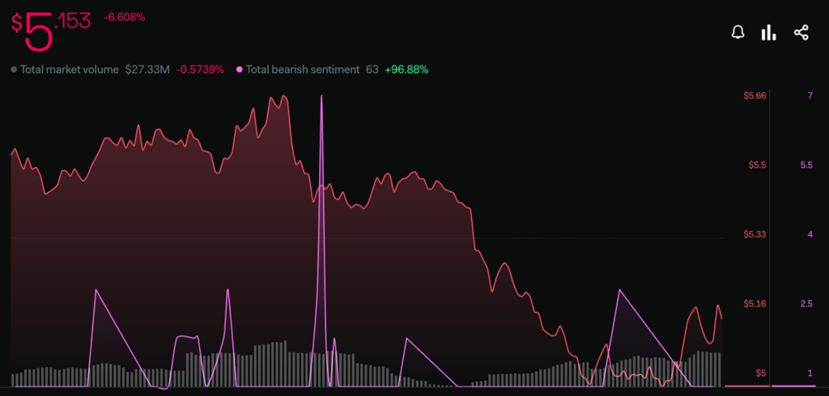The width and height of the screenshot is (829, 396).
Task: Open the bar chart metrics icon
Action: coord(769,33)
